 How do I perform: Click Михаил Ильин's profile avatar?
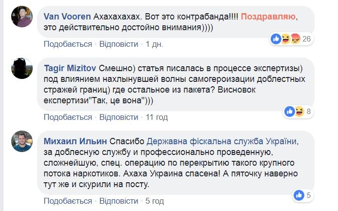21,141
